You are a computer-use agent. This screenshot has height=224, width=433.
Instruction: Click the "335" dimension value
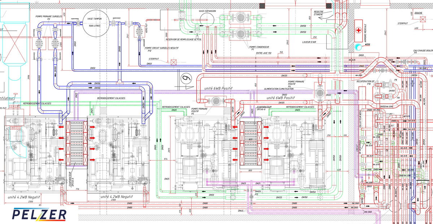345,135
